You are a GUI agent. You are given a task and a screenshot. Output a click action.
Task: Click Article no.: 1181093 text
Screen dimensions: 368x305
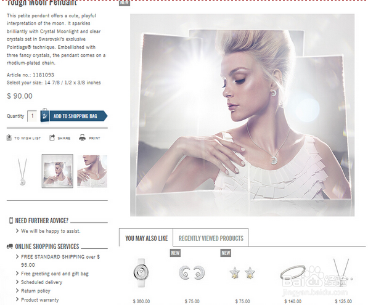[x=30, y=75]
